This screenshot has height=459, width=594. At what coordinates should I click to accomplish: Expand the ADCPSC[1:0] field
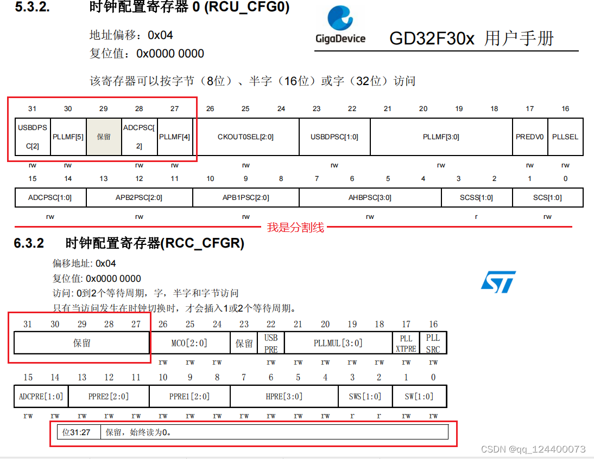[49, 197]
